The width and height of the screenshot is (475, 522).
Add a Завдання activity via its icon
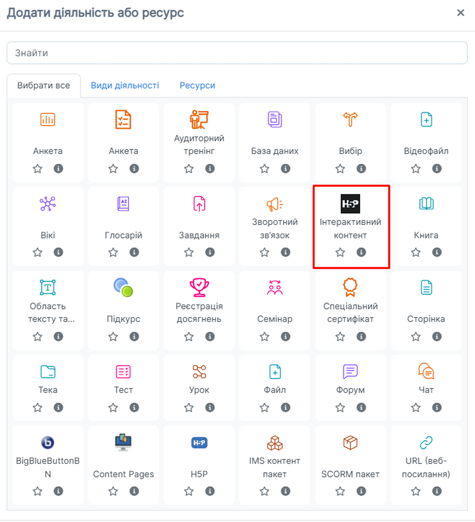(x=199, y=204)
